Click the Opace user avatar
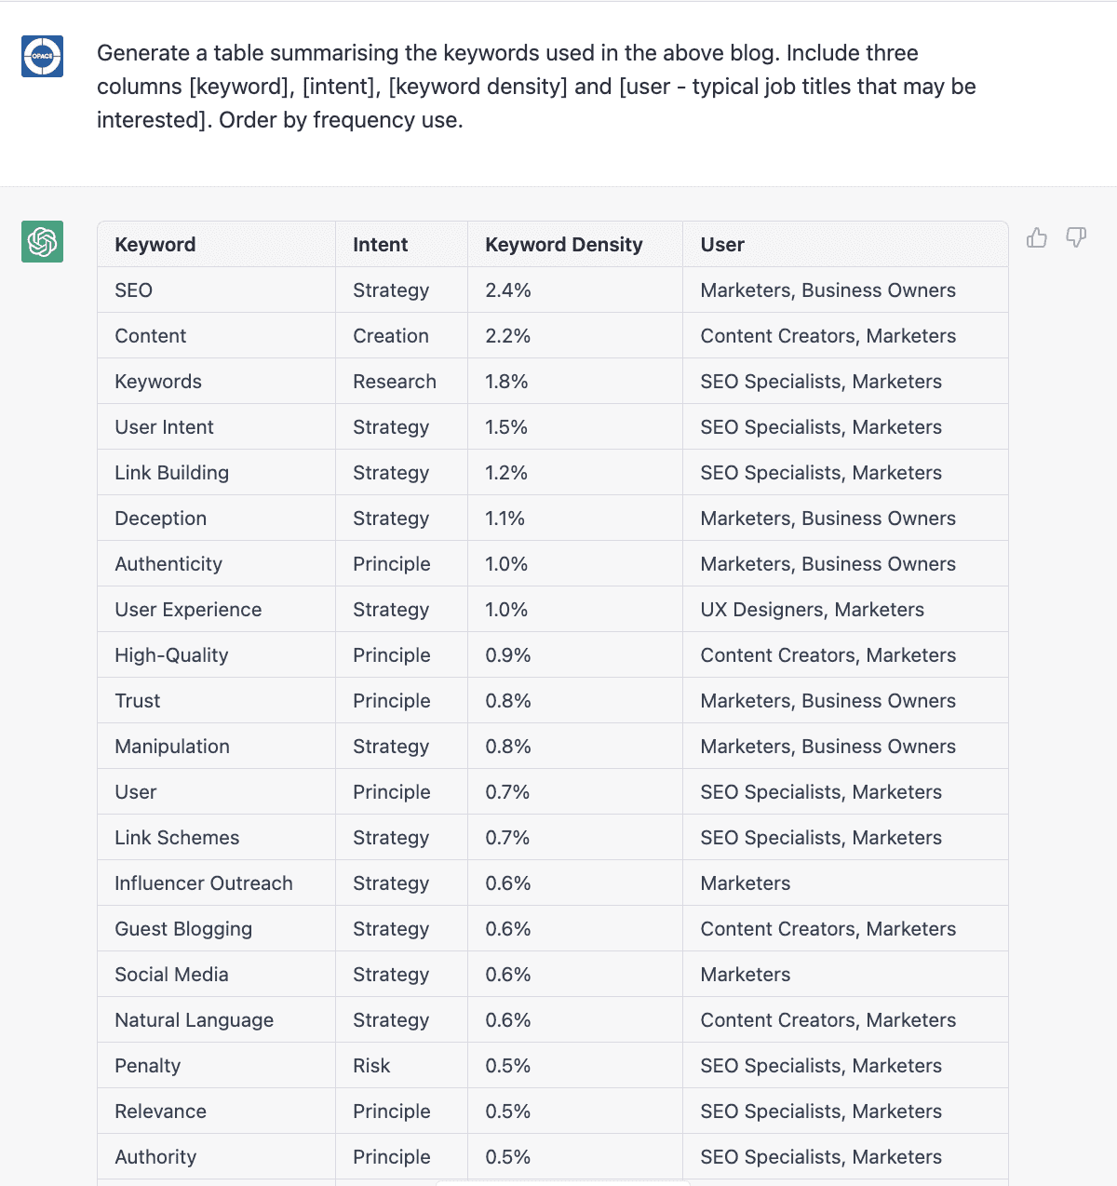 click(41, 56)
